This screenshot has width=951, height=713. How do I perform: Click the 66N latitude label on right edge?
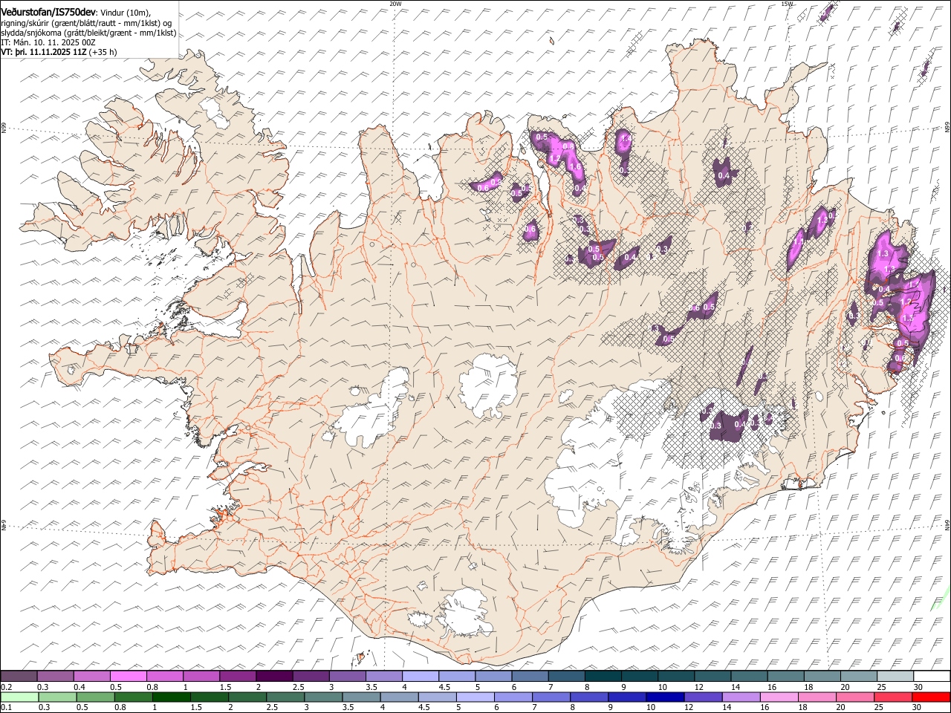tap(947, 128)
